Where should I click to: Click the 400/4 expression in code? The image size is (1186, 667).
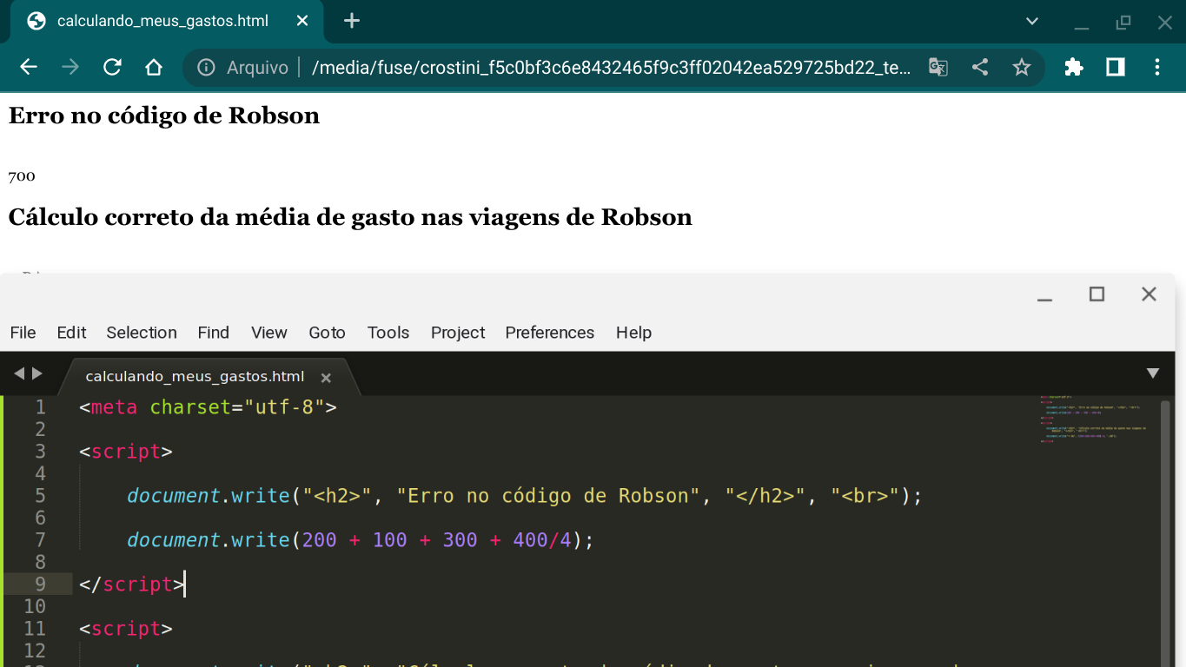coord(542,540)
